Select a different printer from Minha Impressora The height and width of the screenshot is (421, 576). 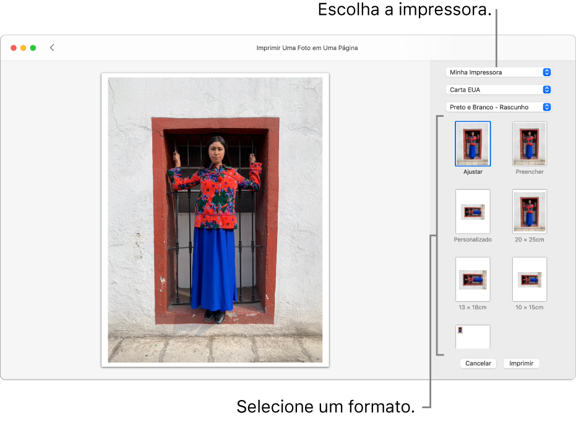click(499, 72)
